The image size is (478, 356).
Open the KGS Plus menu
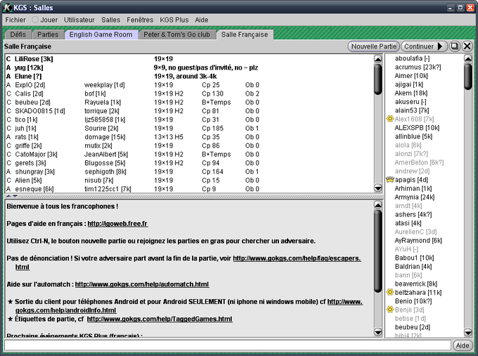174,20
